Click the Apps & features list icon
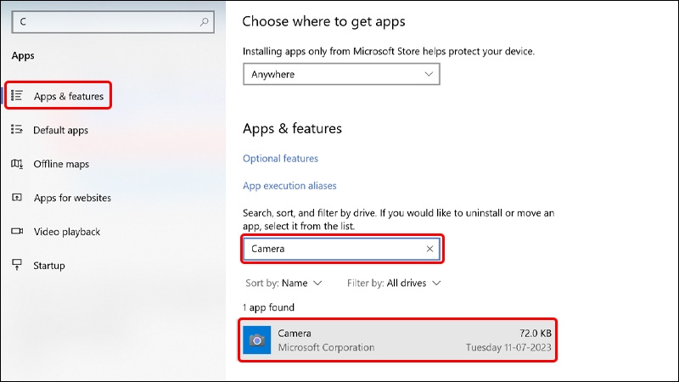Viewport: 679px width, 382px height. [17, 95]
